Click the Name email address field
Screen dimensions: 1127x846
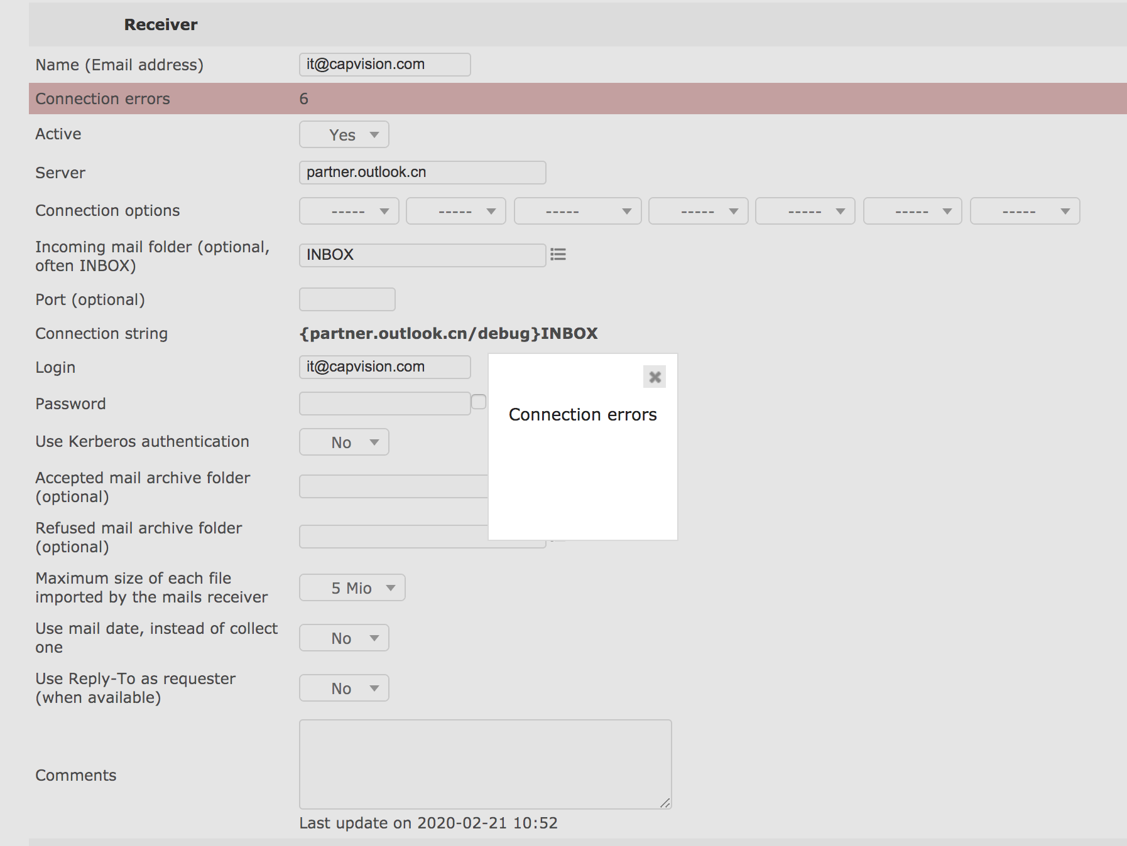[x=384, y=64]
